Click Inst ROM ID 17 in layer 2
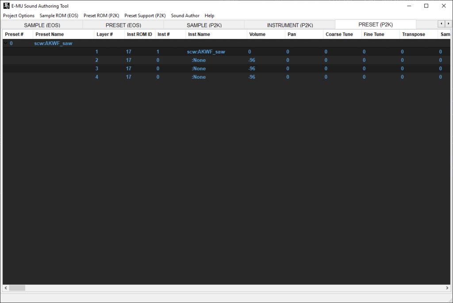Screen dimensions: 453x303 (x=129, y=60)
